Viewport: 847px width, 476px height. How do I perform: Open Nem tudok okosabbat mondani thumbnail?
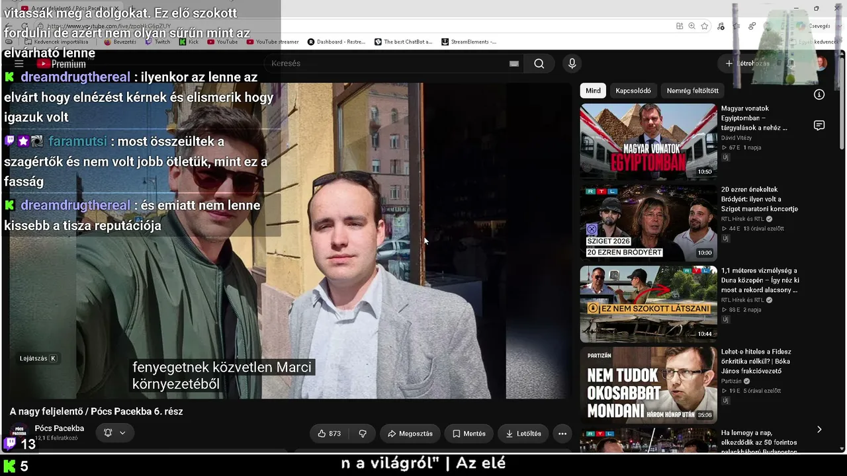(x=648, y=385)
